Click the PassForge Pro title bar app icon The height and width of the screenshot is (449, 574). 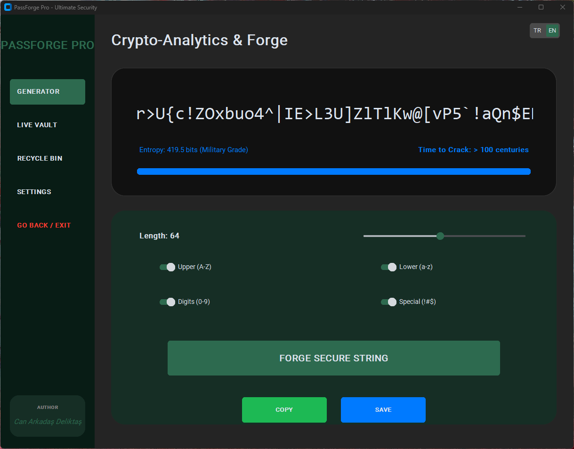(x=8, y=8)
